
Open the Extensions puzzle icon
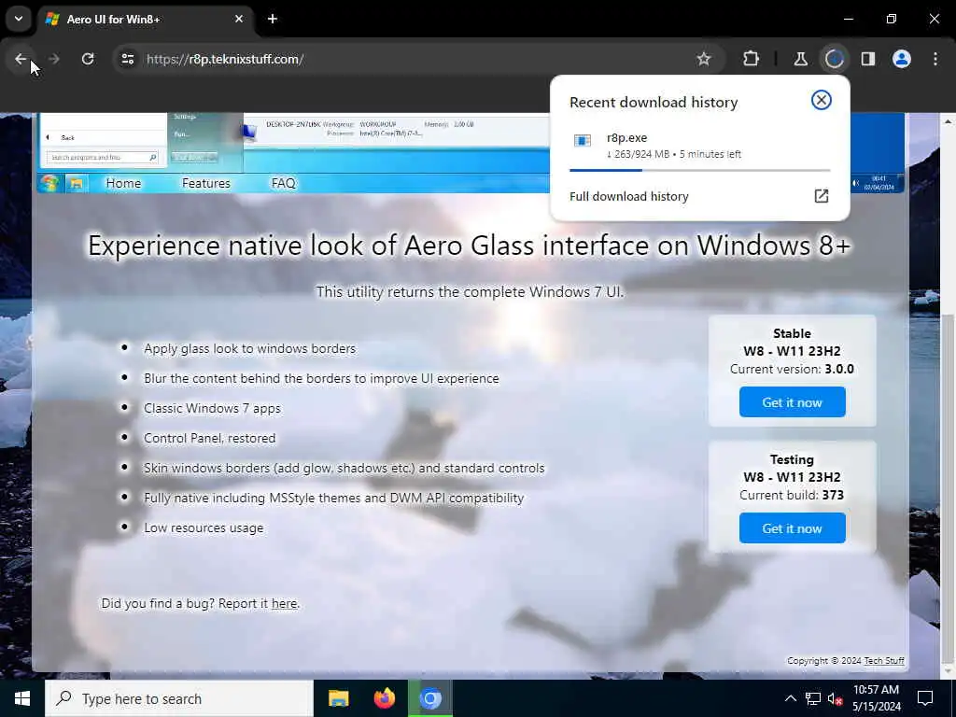(x=752, y=59)
